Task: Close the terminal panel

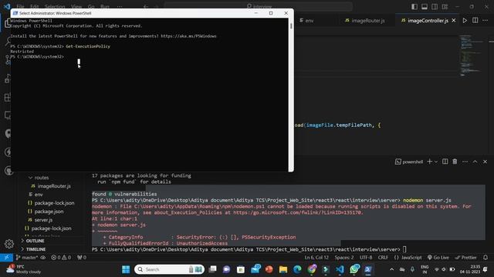Action: pos(486,162)
